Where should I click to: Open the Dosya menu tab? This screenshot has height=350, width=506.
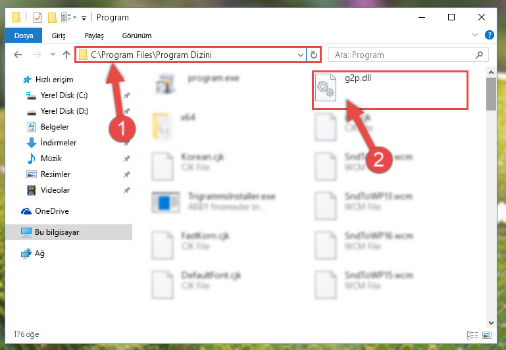coord(24,35)
